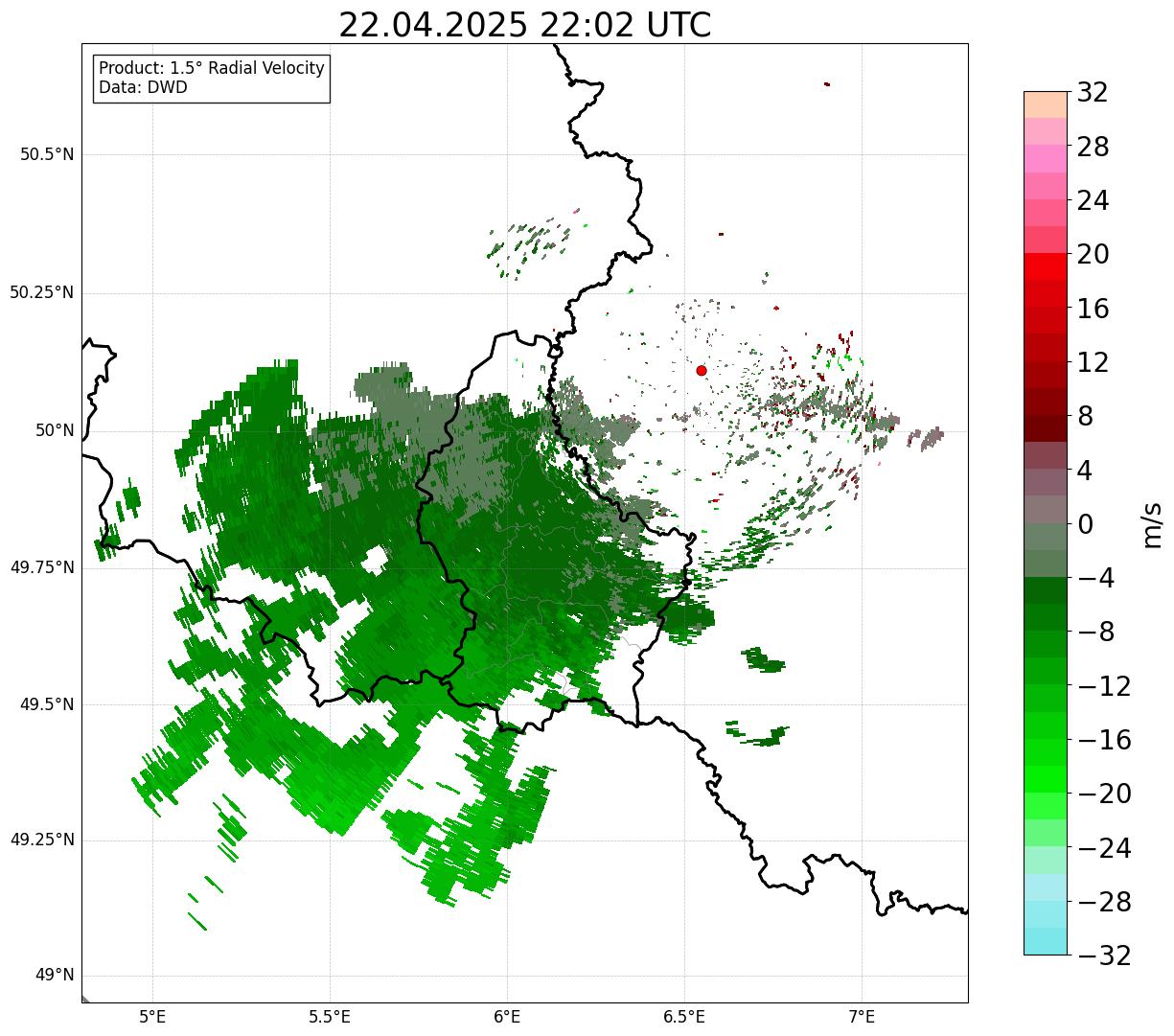
Task: Click the colorbar tick label '24'
Action: point(1093,200)
